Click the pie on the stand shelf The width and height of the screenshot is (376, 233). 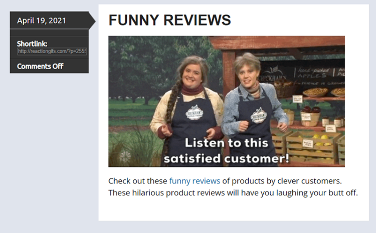315,92
